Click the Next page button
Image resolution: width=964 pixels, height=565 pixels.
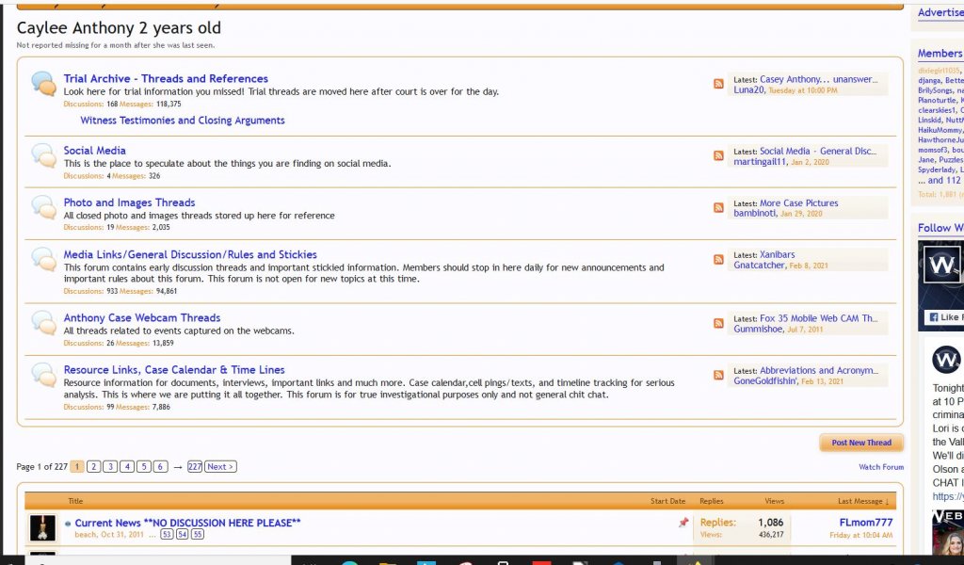pos(220,466)
